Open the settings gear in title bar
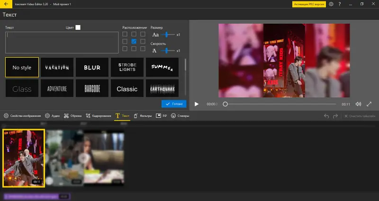 (331, 4)
